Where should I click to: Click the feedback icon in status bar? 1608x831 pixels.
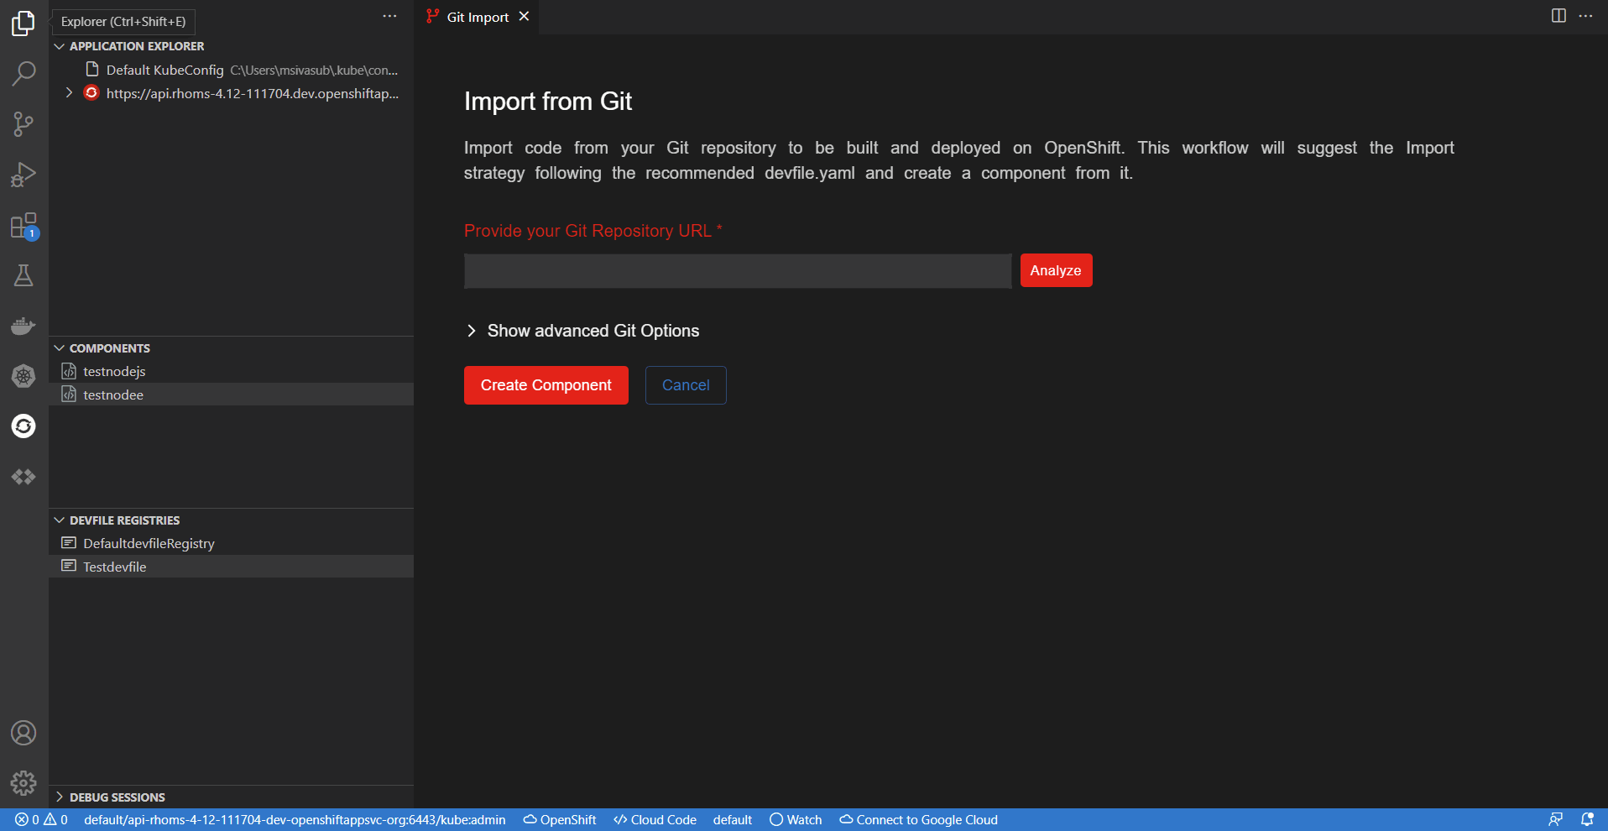point(1555,820)
